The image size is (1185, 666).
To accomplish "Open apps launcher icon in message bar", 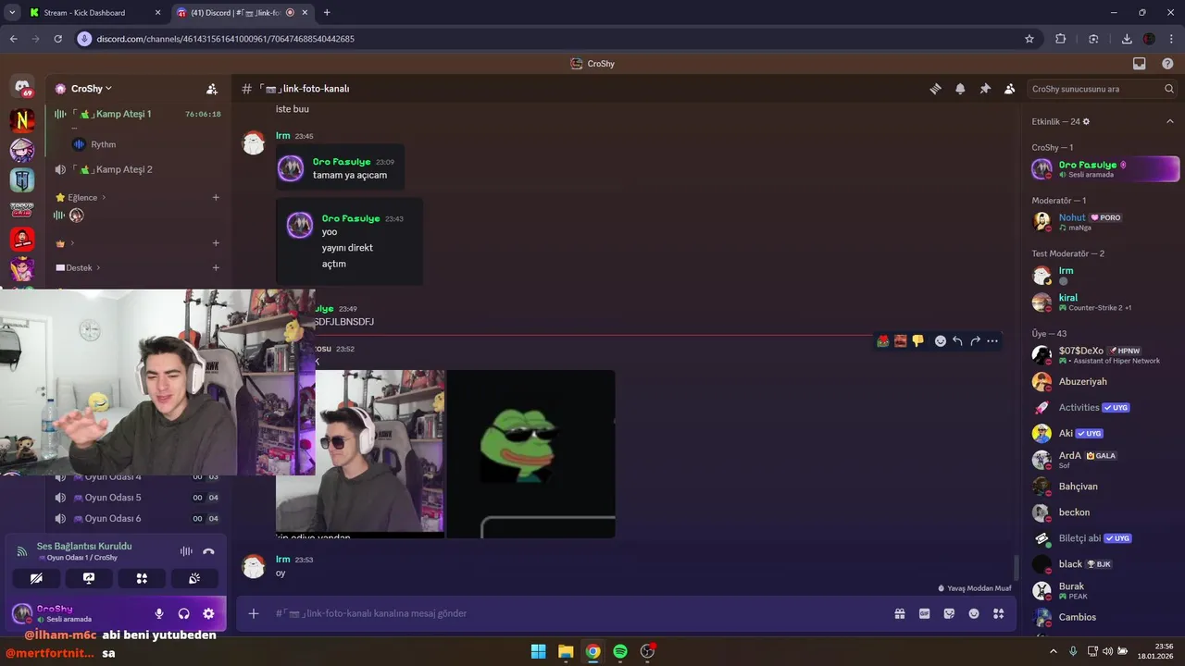I will [998, 613].
